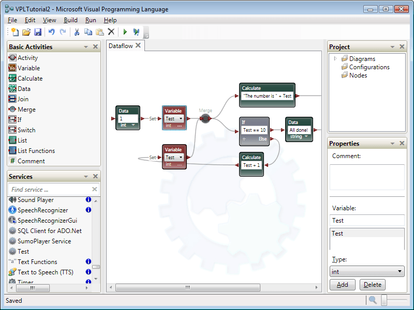Expand the Diagrams node in Project tree
The height and width of the screenshot is (310, 414).
(x=335, y=58)
